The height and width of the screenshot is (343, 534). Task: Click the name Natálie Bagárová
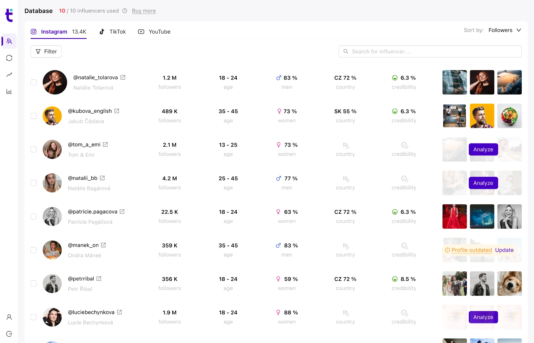89,188
